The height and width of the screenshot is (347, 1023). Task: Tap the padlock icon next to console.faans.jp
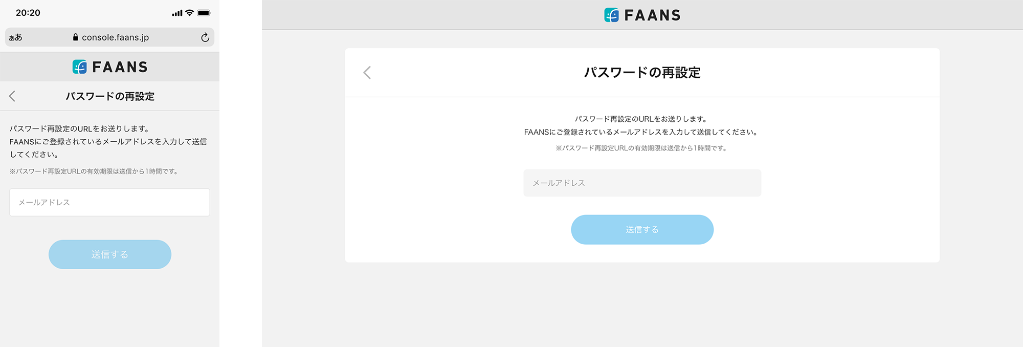[x=75, y=37]
